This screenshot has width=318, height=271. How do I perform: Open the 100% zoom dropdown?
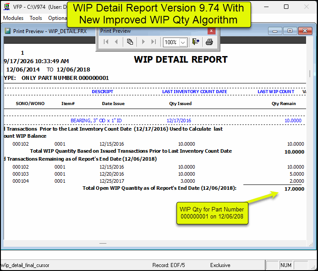tap(183, 42)
